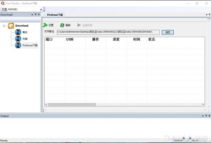
Task: Click the 设置 settings wrench icon
Action: [45, 25]
